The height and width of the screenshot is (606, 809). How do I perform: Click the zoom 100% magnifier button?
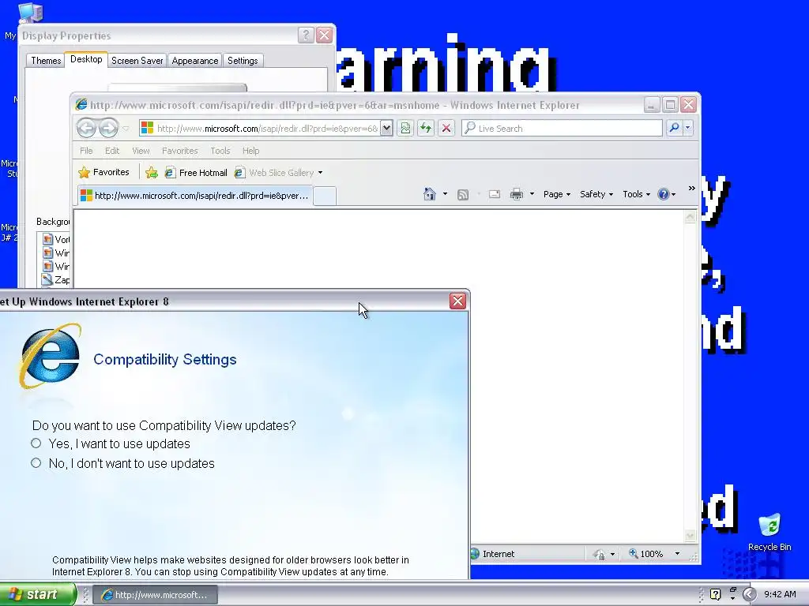pyautogui.click(x=645, y=554)
